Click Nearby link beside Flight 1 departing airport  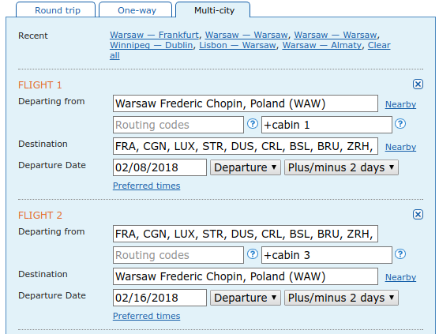pyautogui.click(x=400, y=104)
